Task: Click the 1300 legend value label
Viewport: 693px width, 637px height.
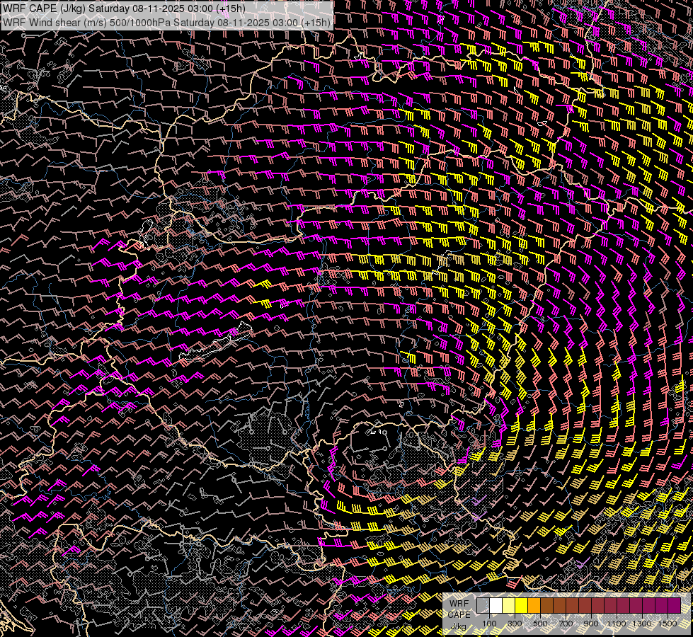Action: 642,623
